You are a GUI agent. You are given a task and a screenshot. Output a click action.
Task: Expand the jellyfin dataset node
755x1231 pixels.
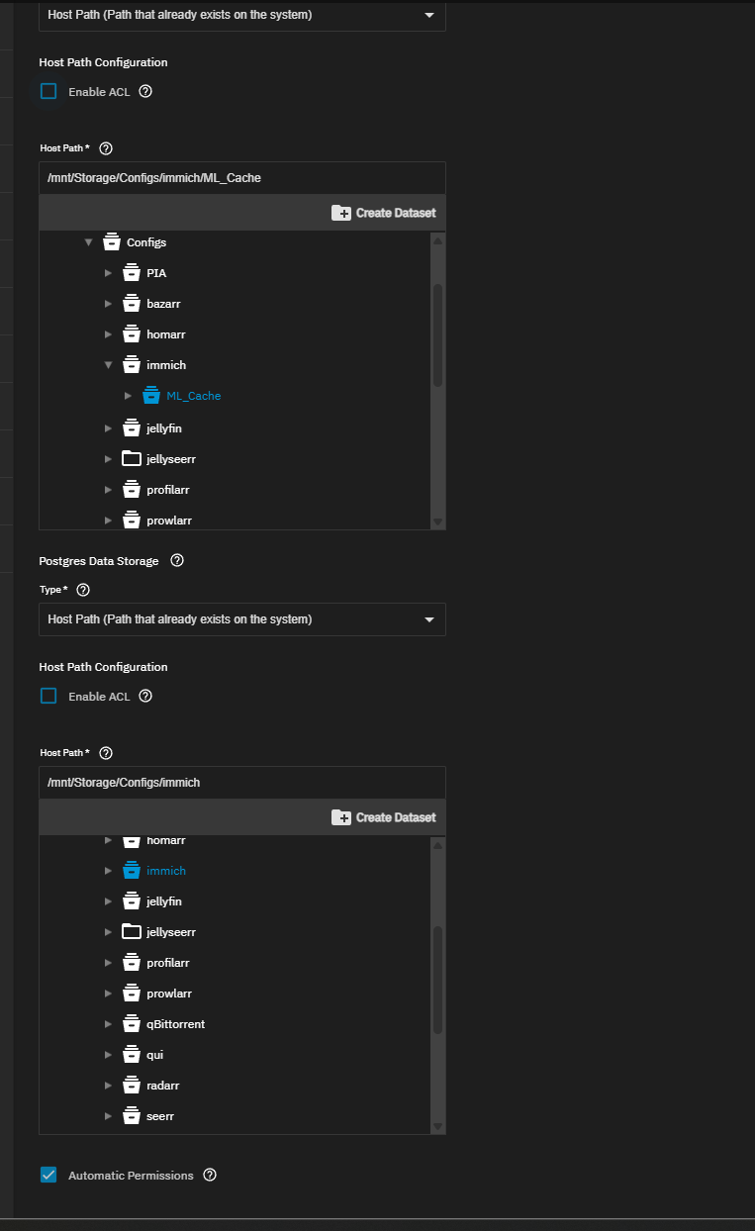109,427
